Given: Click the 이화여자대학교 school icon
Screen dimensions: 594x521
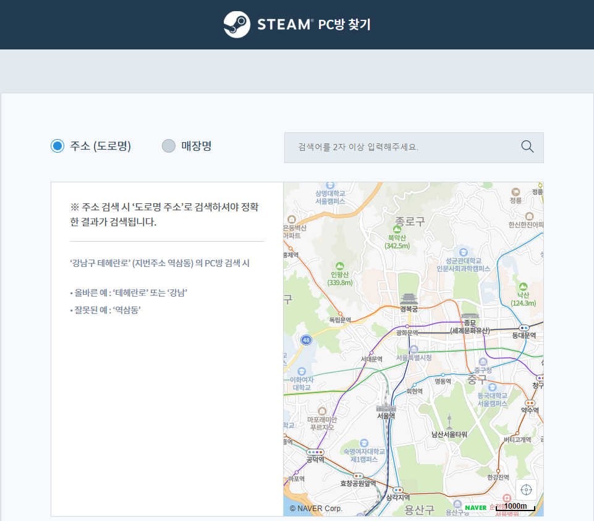Looking at the screenshot, I should coord(302,371).
